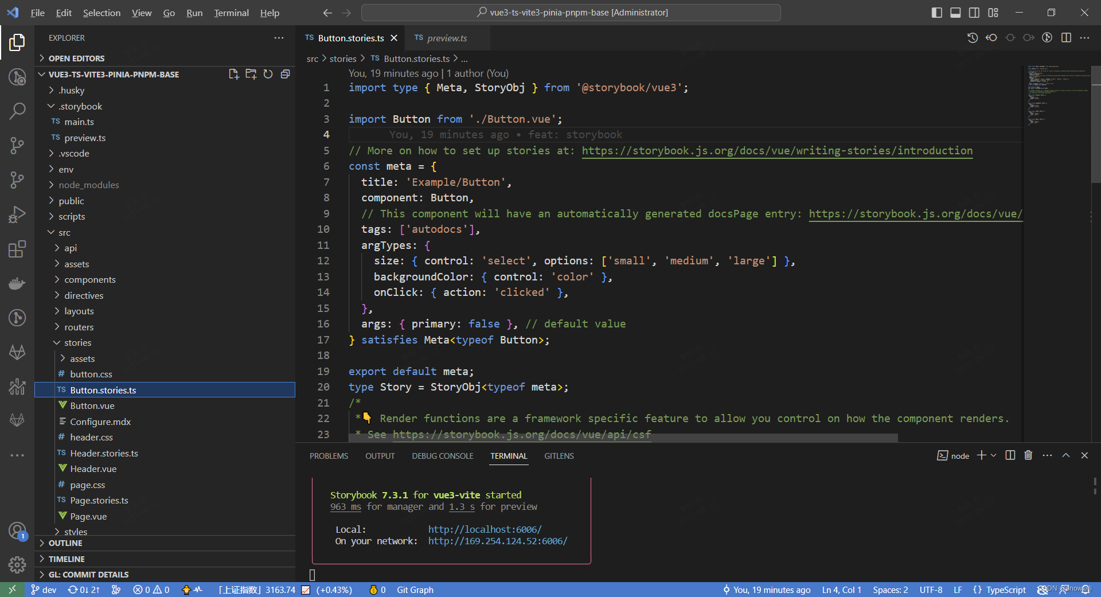Open the Docker view in activity bar

click(17, 283)
